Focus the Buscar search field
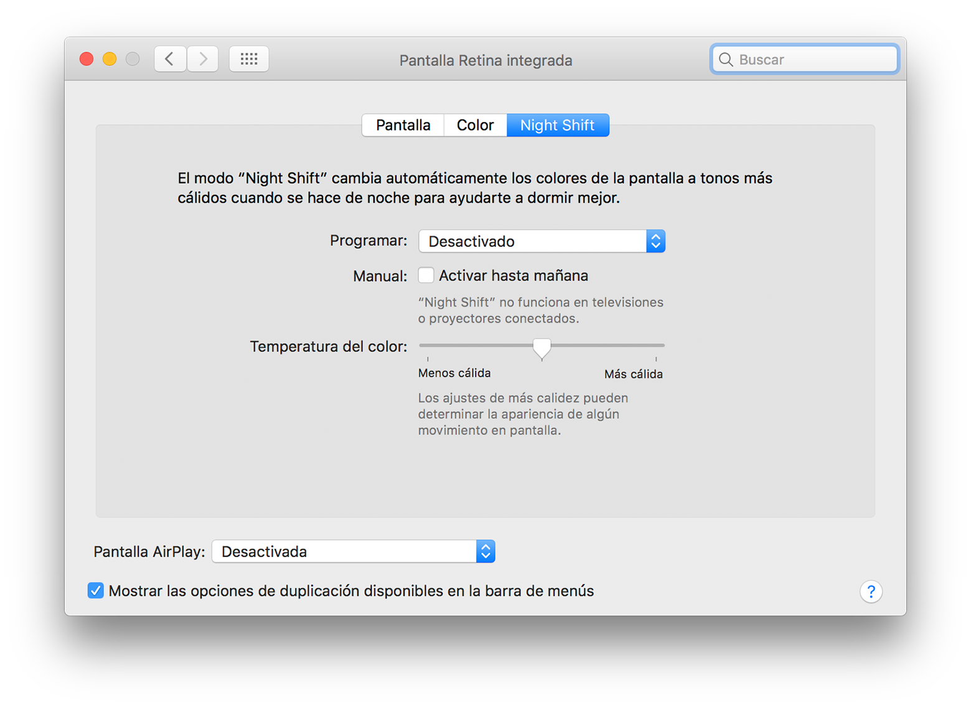This screenshot has width=971, height=708. pyautogui.click(x=805, y=60)
